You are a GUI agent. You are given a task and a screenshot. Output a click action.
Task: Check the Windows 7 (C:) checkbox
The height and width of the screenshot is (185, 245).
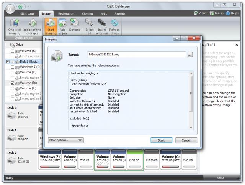[13, 67]
